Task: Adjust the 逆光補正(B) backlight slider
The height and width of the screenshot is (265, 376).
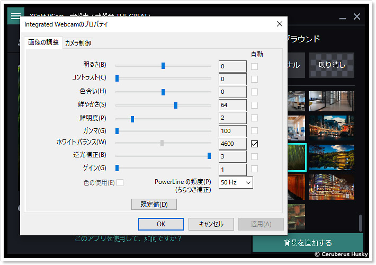Action: click(x=163, y=155)
